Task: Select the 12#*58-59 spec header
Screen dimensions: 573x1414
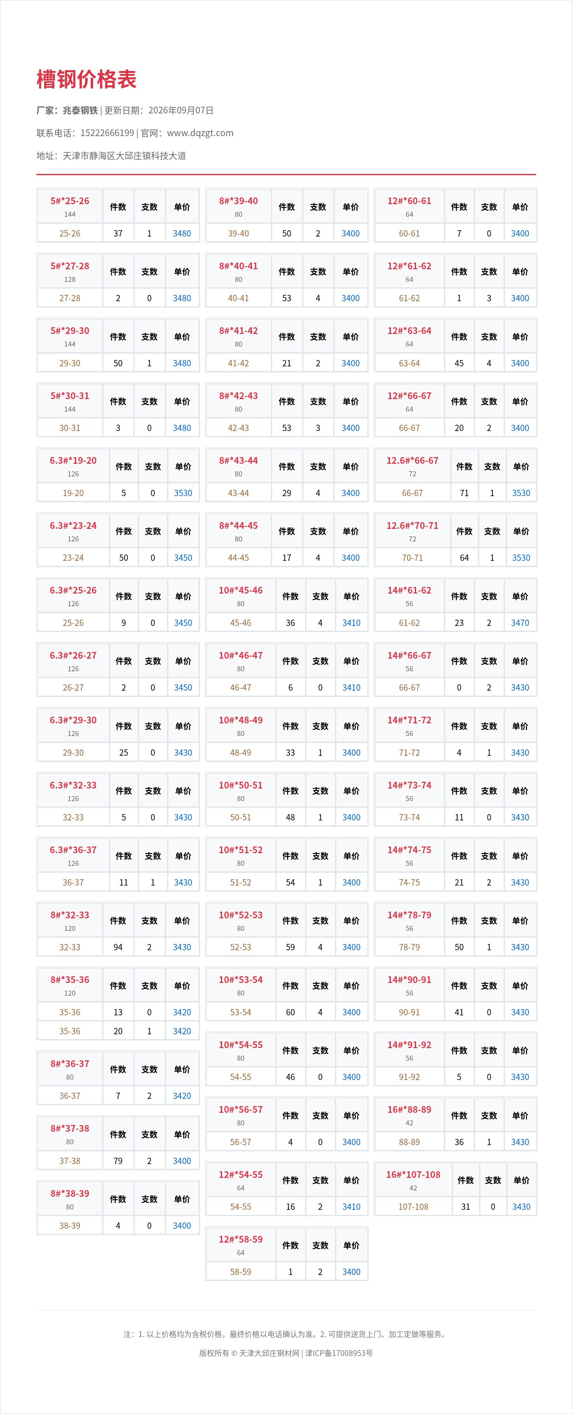Action: (241, 1244)
